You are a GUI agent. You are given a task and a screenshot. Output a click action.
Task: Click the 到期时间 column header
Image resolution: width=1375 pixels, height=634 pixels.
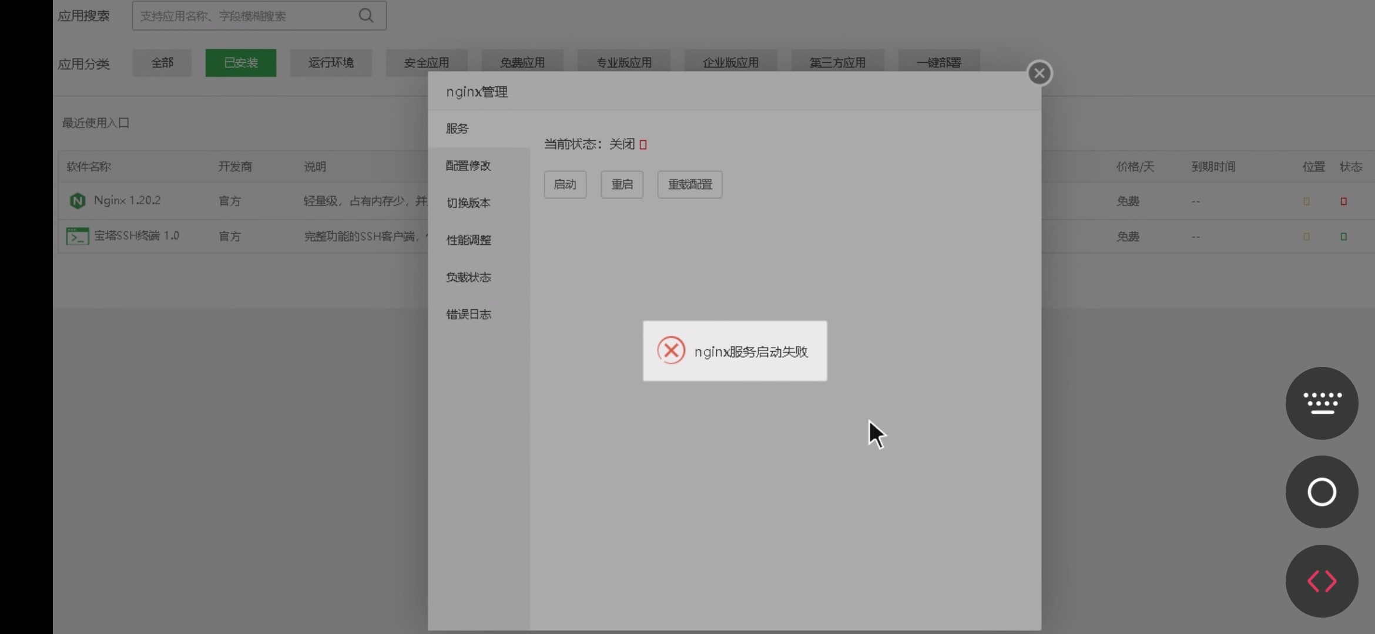[1213, 167]
